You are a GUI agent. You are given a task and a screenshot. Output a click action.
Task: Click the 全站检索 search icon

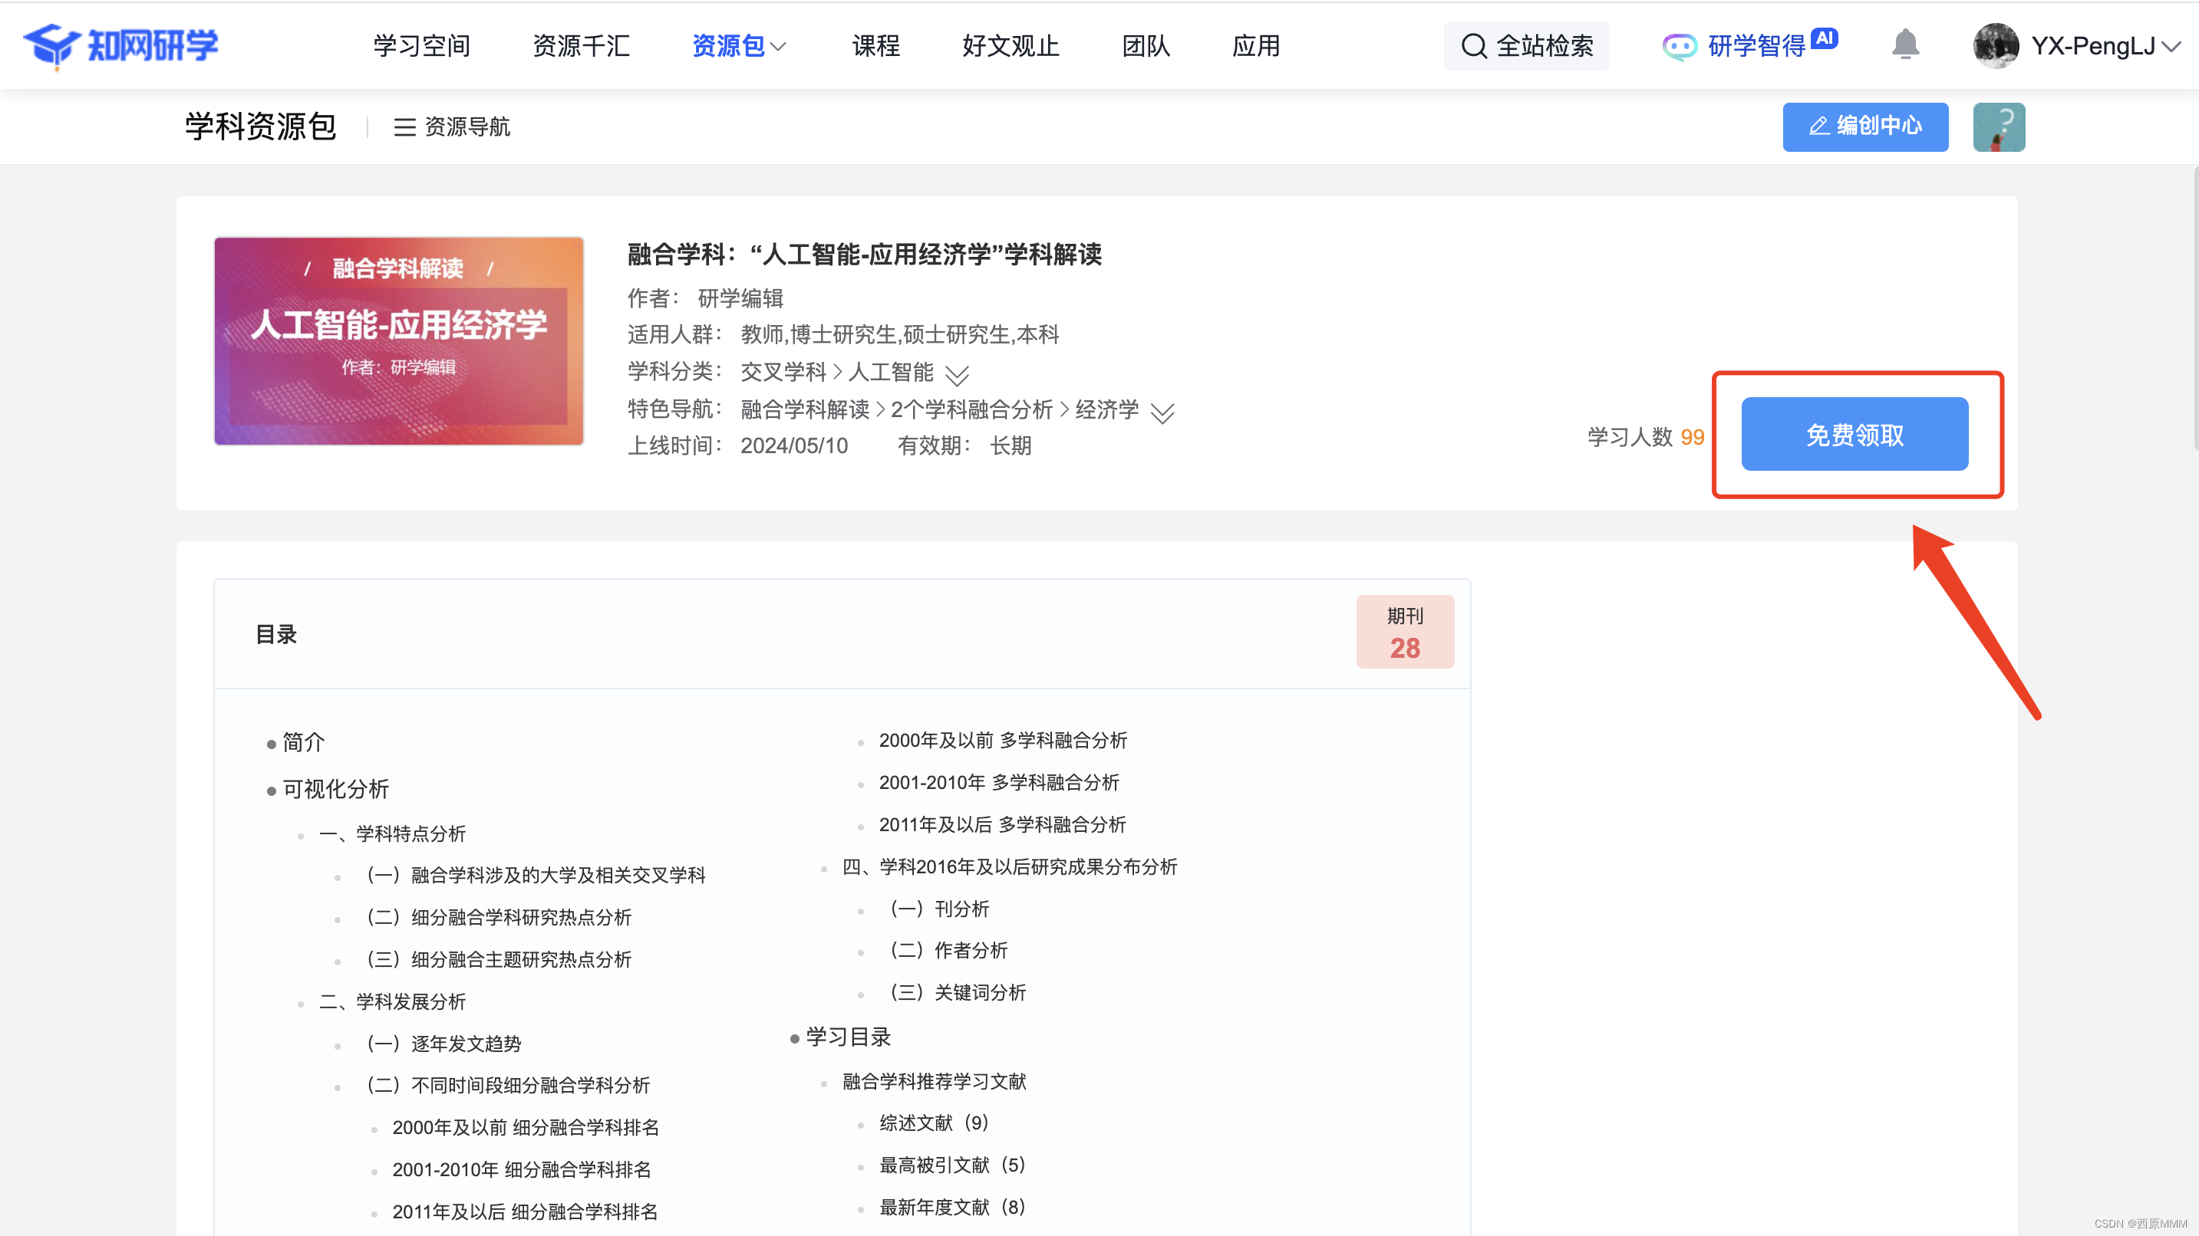click(x=1473, y=46)
